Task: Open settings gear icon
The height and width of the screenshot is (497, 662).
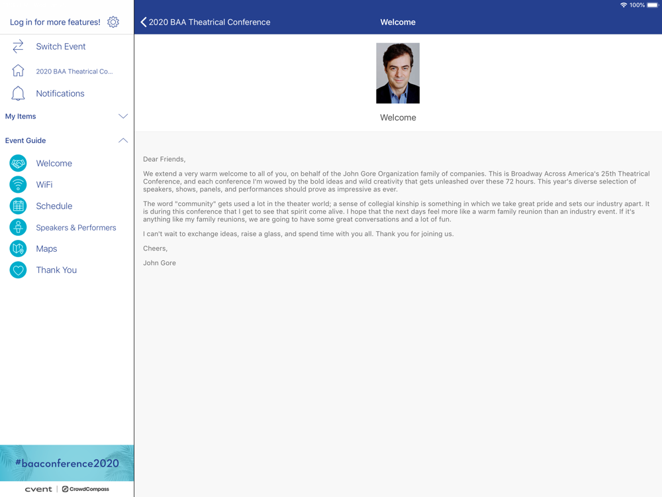Action: coord(113,22)
